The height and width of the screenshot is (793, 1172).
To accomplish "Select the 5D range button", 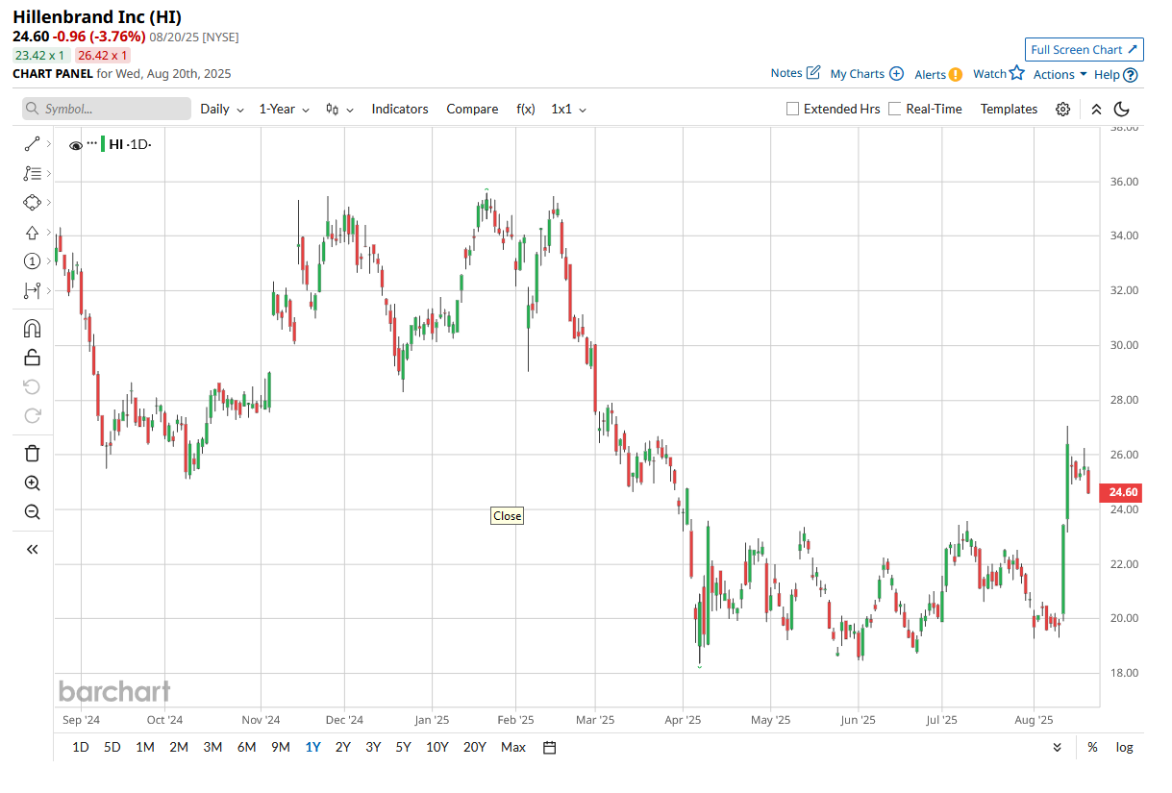I will (x=112, y=747).
